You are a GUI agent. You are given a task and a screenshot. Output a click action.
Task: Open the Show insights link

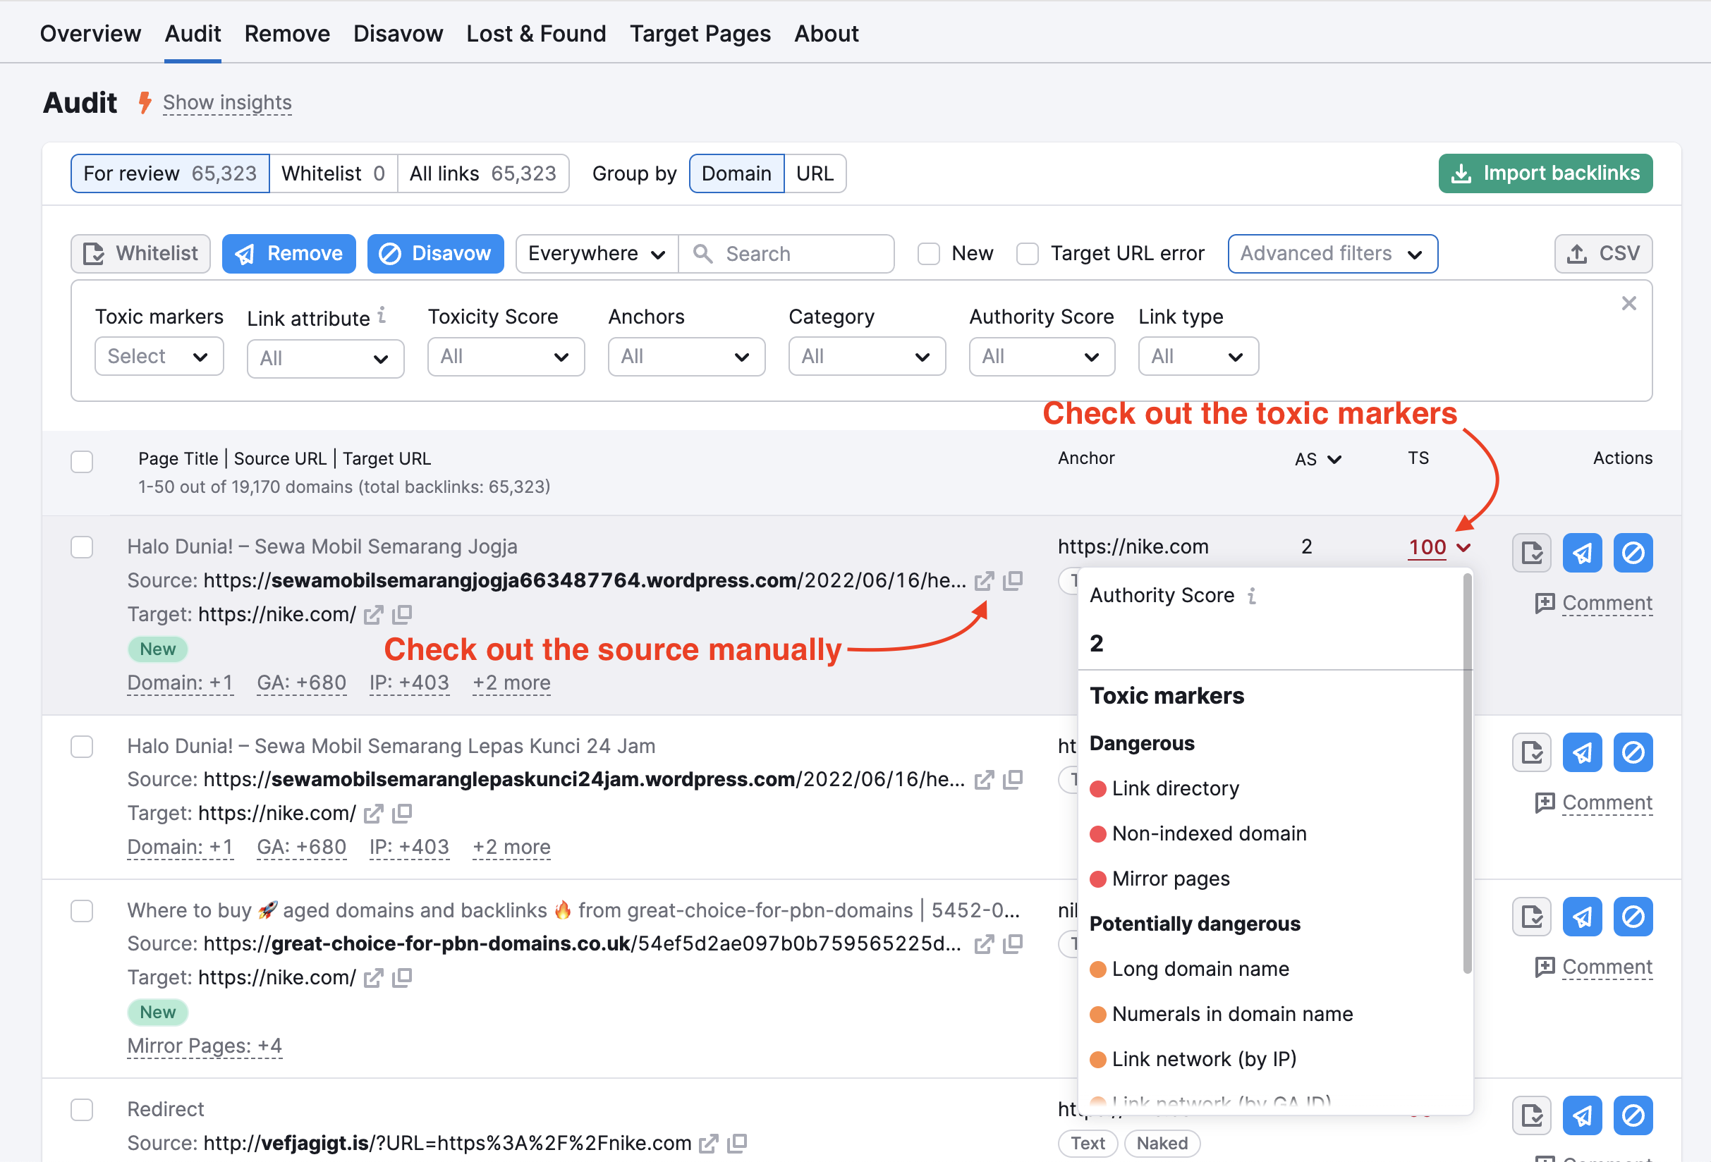tap(227, 102)
